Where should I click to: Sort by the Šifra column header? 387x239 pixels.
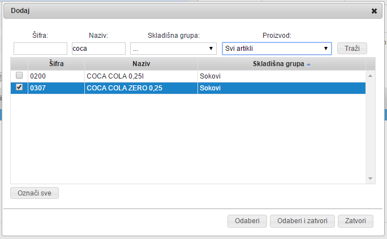[56, 64]
